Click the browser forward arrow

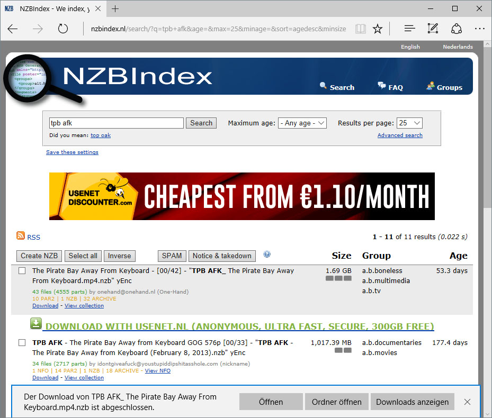click(38, 29)
